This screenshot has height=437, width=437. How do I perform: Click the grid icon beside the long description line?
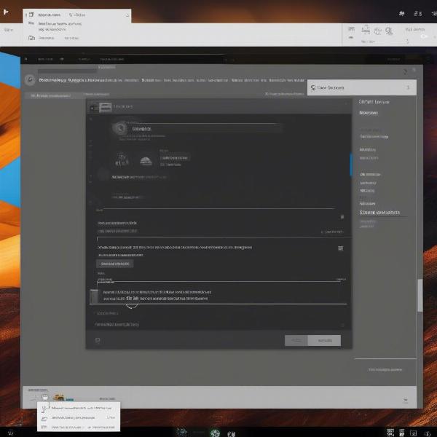tap(340, 248)
